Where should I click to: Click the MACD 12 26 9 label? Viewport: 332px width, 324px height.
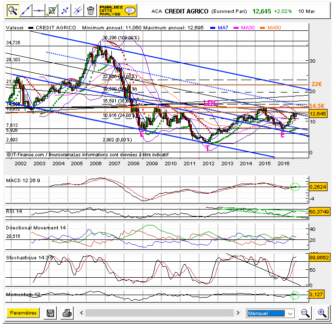[23, 181]
